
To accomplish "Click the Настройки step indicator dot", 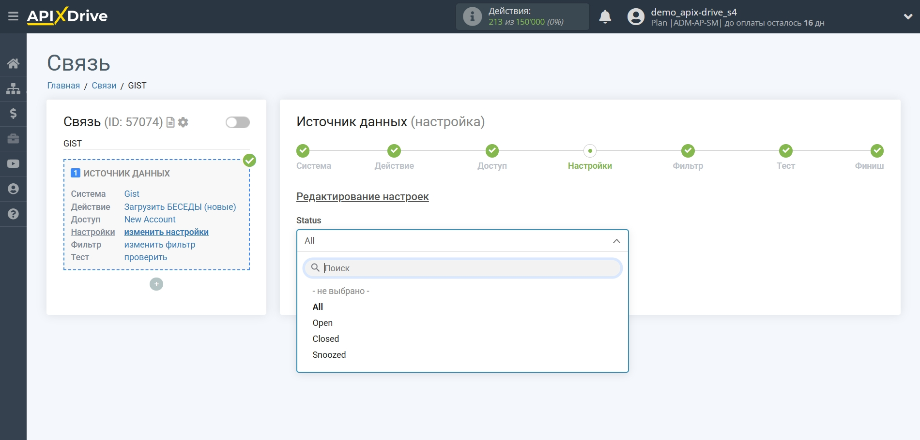I will [x=589, y=151].
